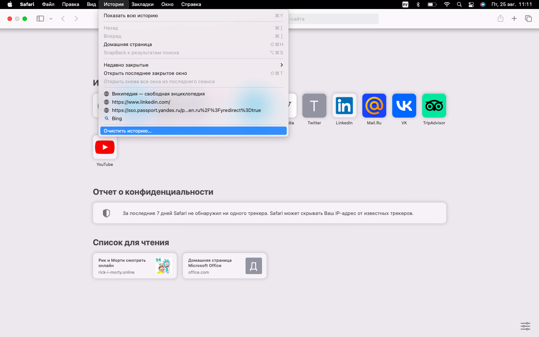Select Очистить историю…
The width and height of the screenshot is (539, 337).
tap(194, 131)
